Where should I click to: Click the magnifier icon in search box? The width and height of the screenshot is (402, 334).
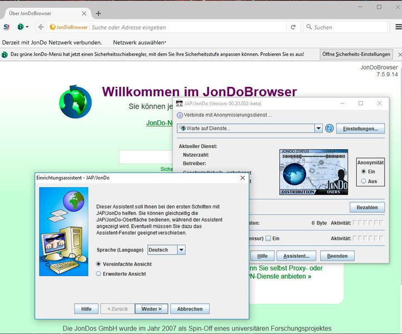click(x=309, y=27)
